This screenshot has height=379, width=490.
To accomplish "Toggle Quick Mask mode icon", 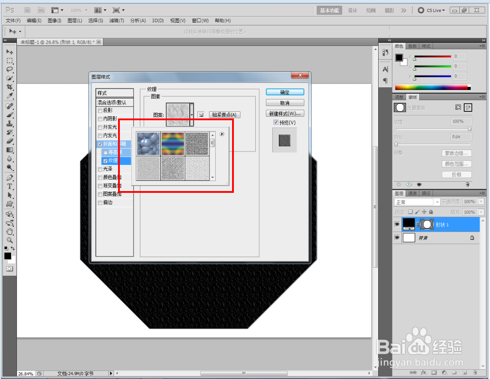I will 10,269.
